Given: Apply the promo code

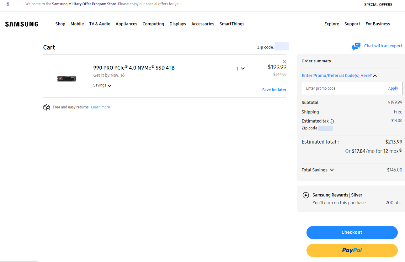Looking at the screenshot, I should tap(393, 88).
